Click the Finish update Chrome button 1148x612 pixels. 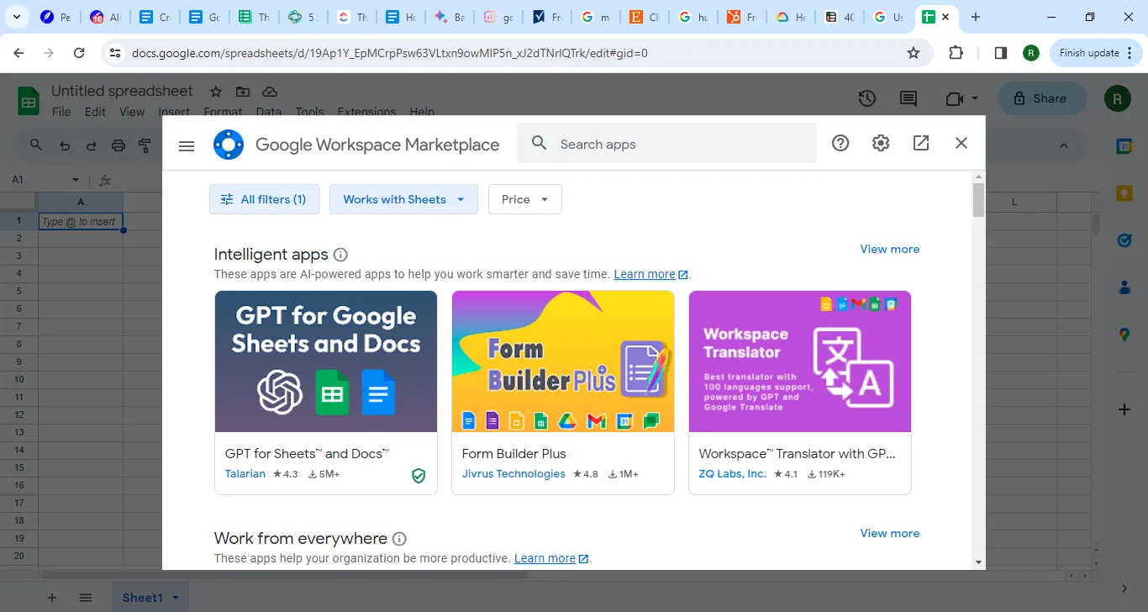tap(1096, 53)
